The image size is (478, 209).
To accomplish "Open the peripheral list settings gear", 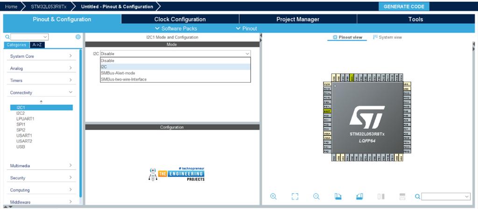I will pos(78,37).
